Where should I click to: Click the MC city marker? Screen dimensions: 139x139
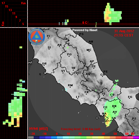pos(89,51)
